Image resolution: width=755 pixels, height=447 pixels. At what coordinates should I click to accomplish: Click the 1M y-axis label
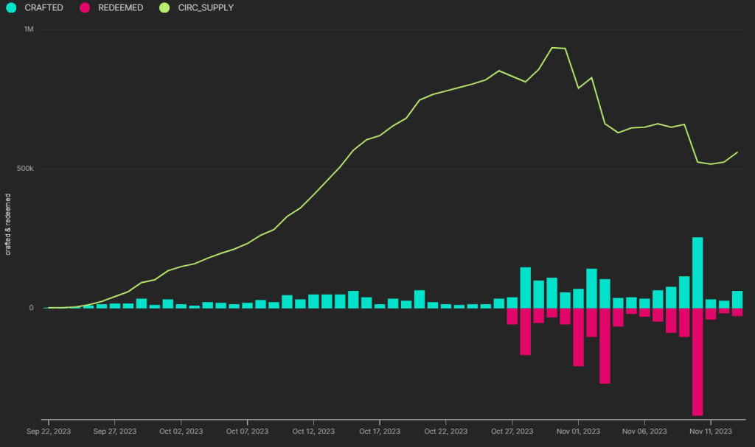pyautogui.click(x=29, y=29)
